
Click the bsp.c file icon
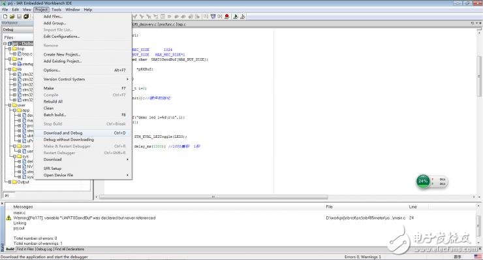[20, 54]
